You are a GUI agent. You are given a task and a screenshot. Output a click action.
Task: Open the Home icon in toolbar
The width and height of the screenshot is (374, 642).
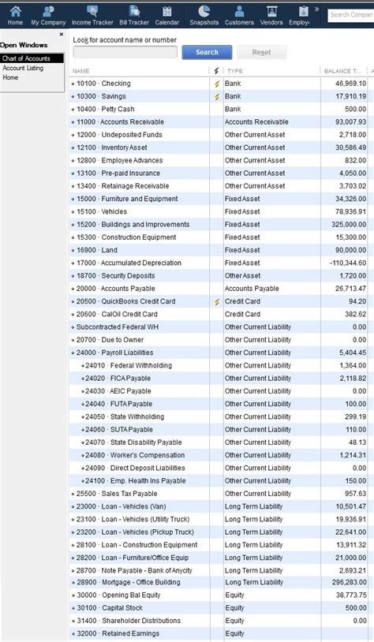coord(16,12)
